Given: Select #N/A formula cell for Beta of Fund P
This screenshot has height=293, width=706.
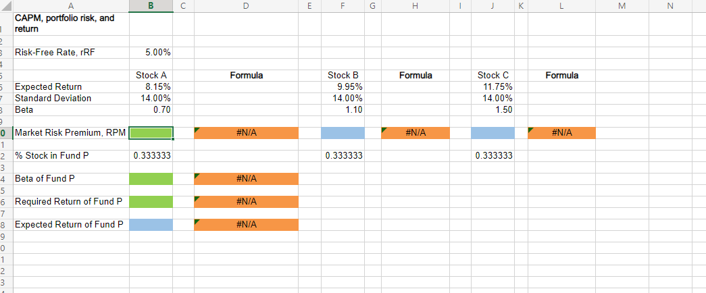Looking at the screenshot, I should coord(246,179).
